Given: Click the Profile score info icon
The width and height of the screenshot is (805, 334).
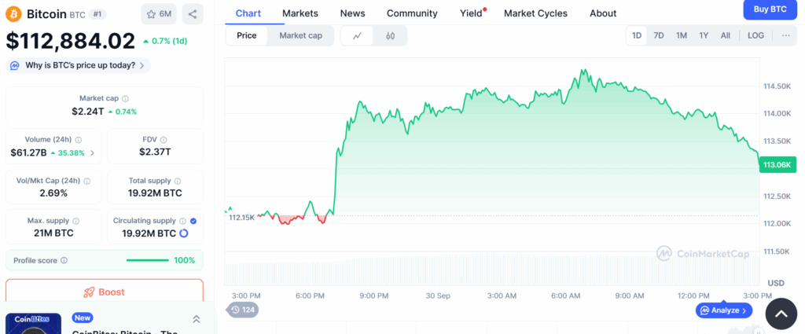Looking at the screenshot, I should click(64, 260).
